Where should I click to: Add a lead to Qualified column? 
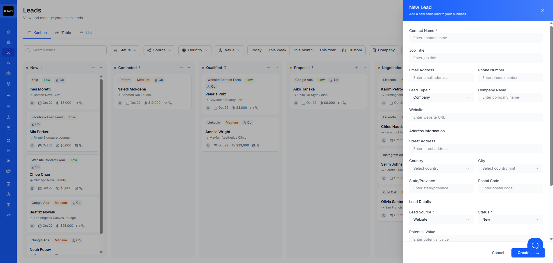click(269, 68)
